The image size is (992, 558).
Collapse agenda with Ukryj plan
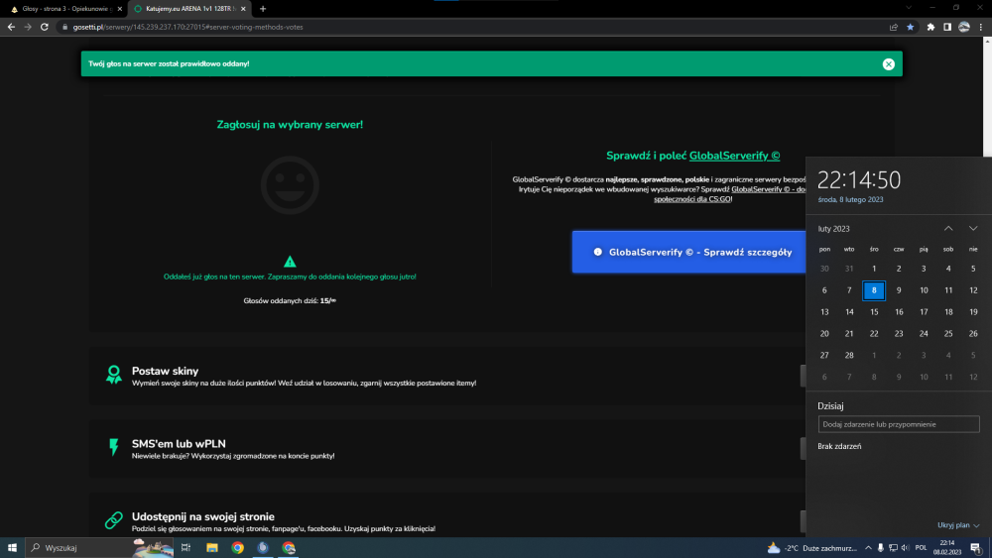[x=958, y=525]
